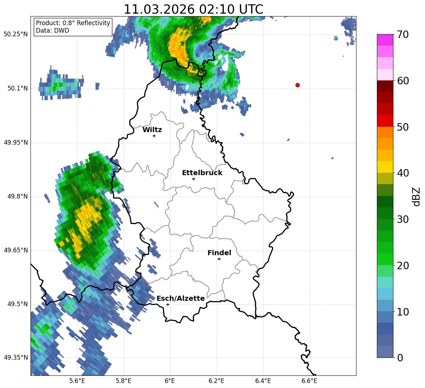Click the 60 tick on the colorbar

tap(403, 80)
